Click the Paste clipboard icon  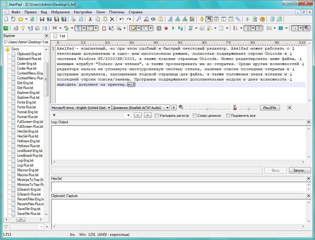(x=105, y=19)
